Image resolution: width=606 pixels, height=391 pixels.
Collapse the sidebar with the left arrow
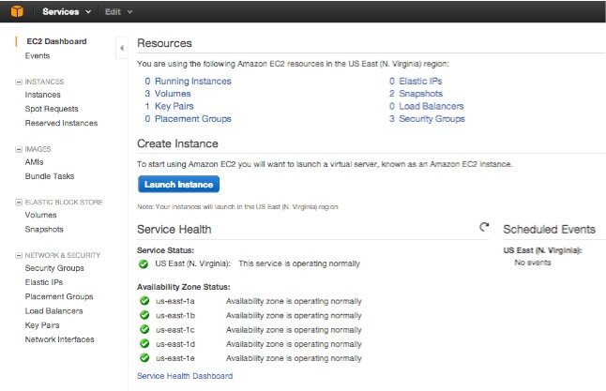click(122, 48)
